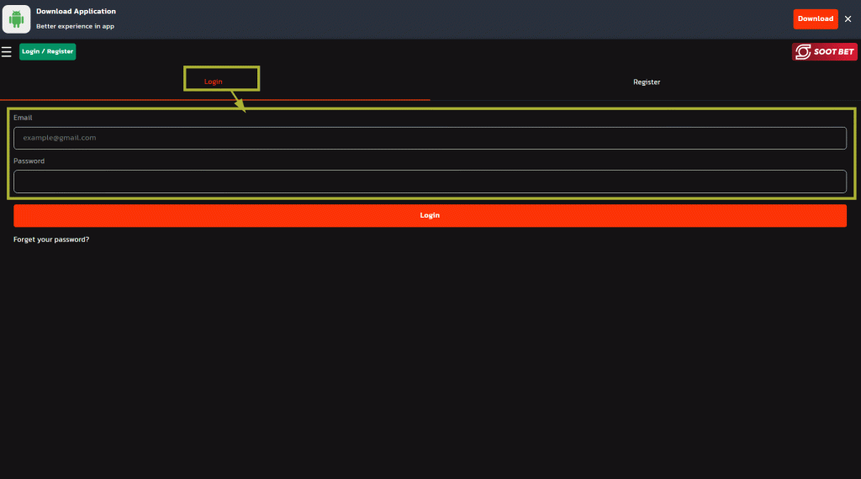Click the Password field label
This screenshot has height=479, width=861.
[x=29, y=161]
